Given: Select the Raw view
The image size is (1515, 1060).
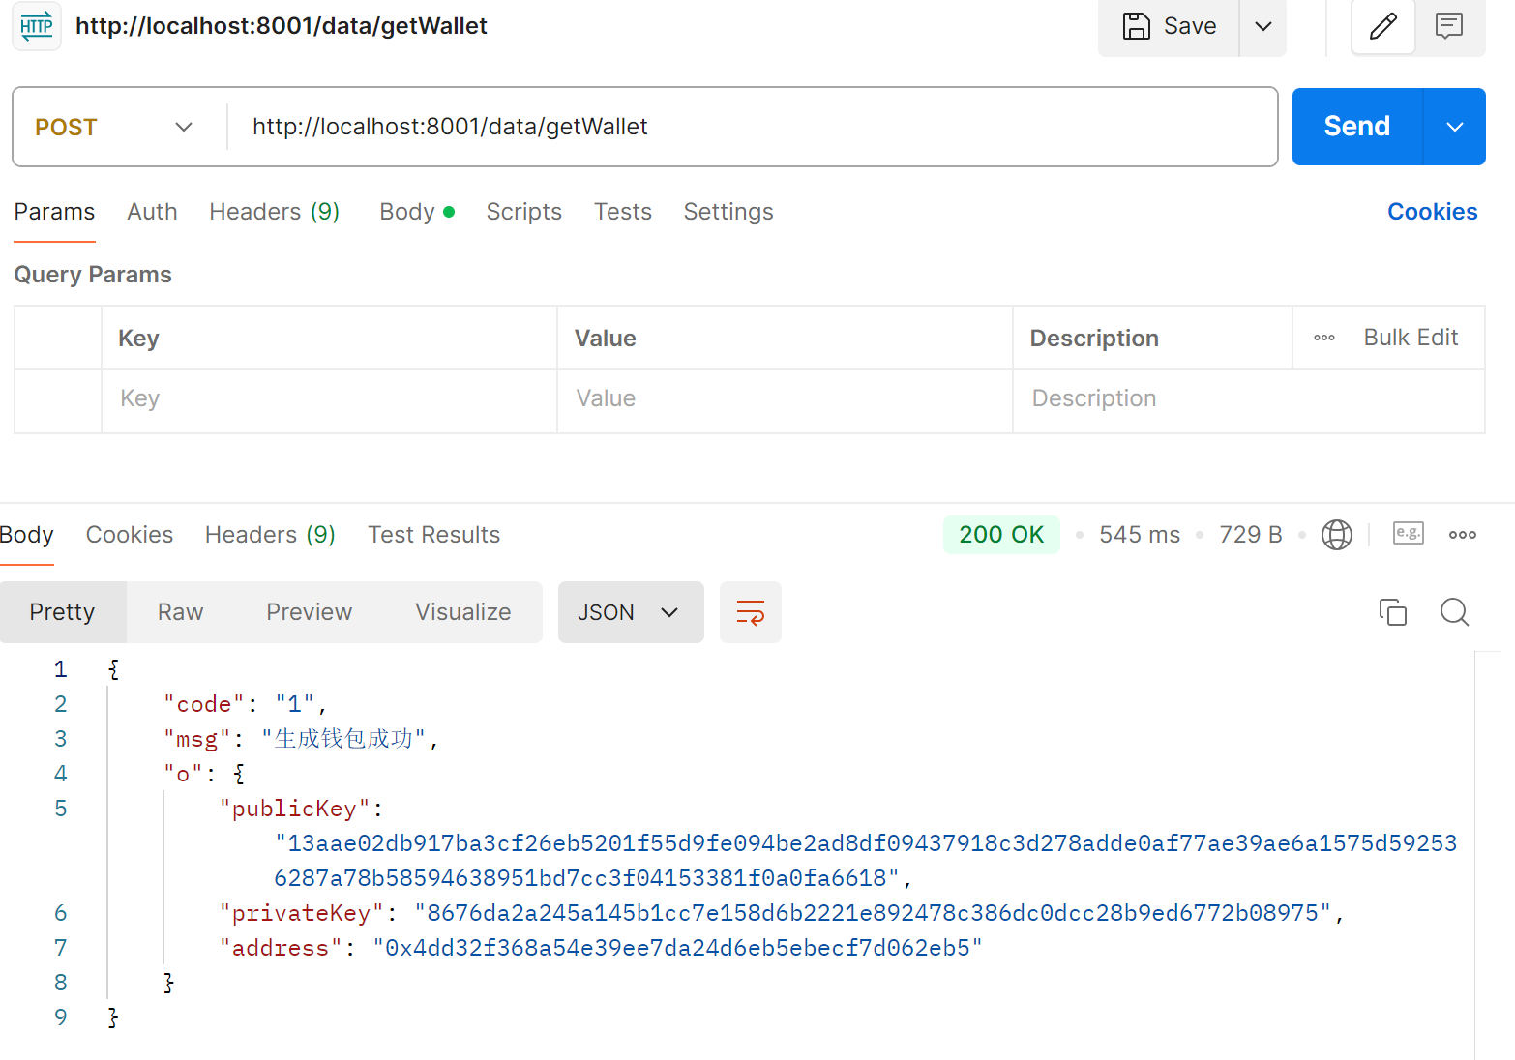Looking at the screenshot, I should pos(181,612).
